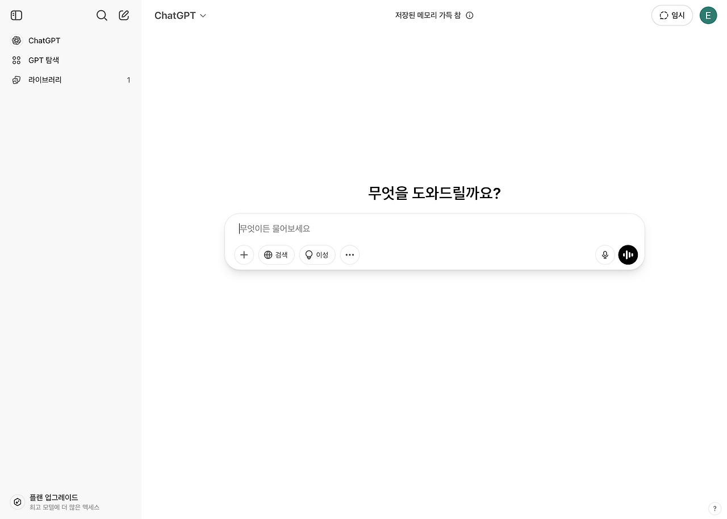Open the help question mark button
This screenshot has width=727, height=519.
click(x=715, y=508)
